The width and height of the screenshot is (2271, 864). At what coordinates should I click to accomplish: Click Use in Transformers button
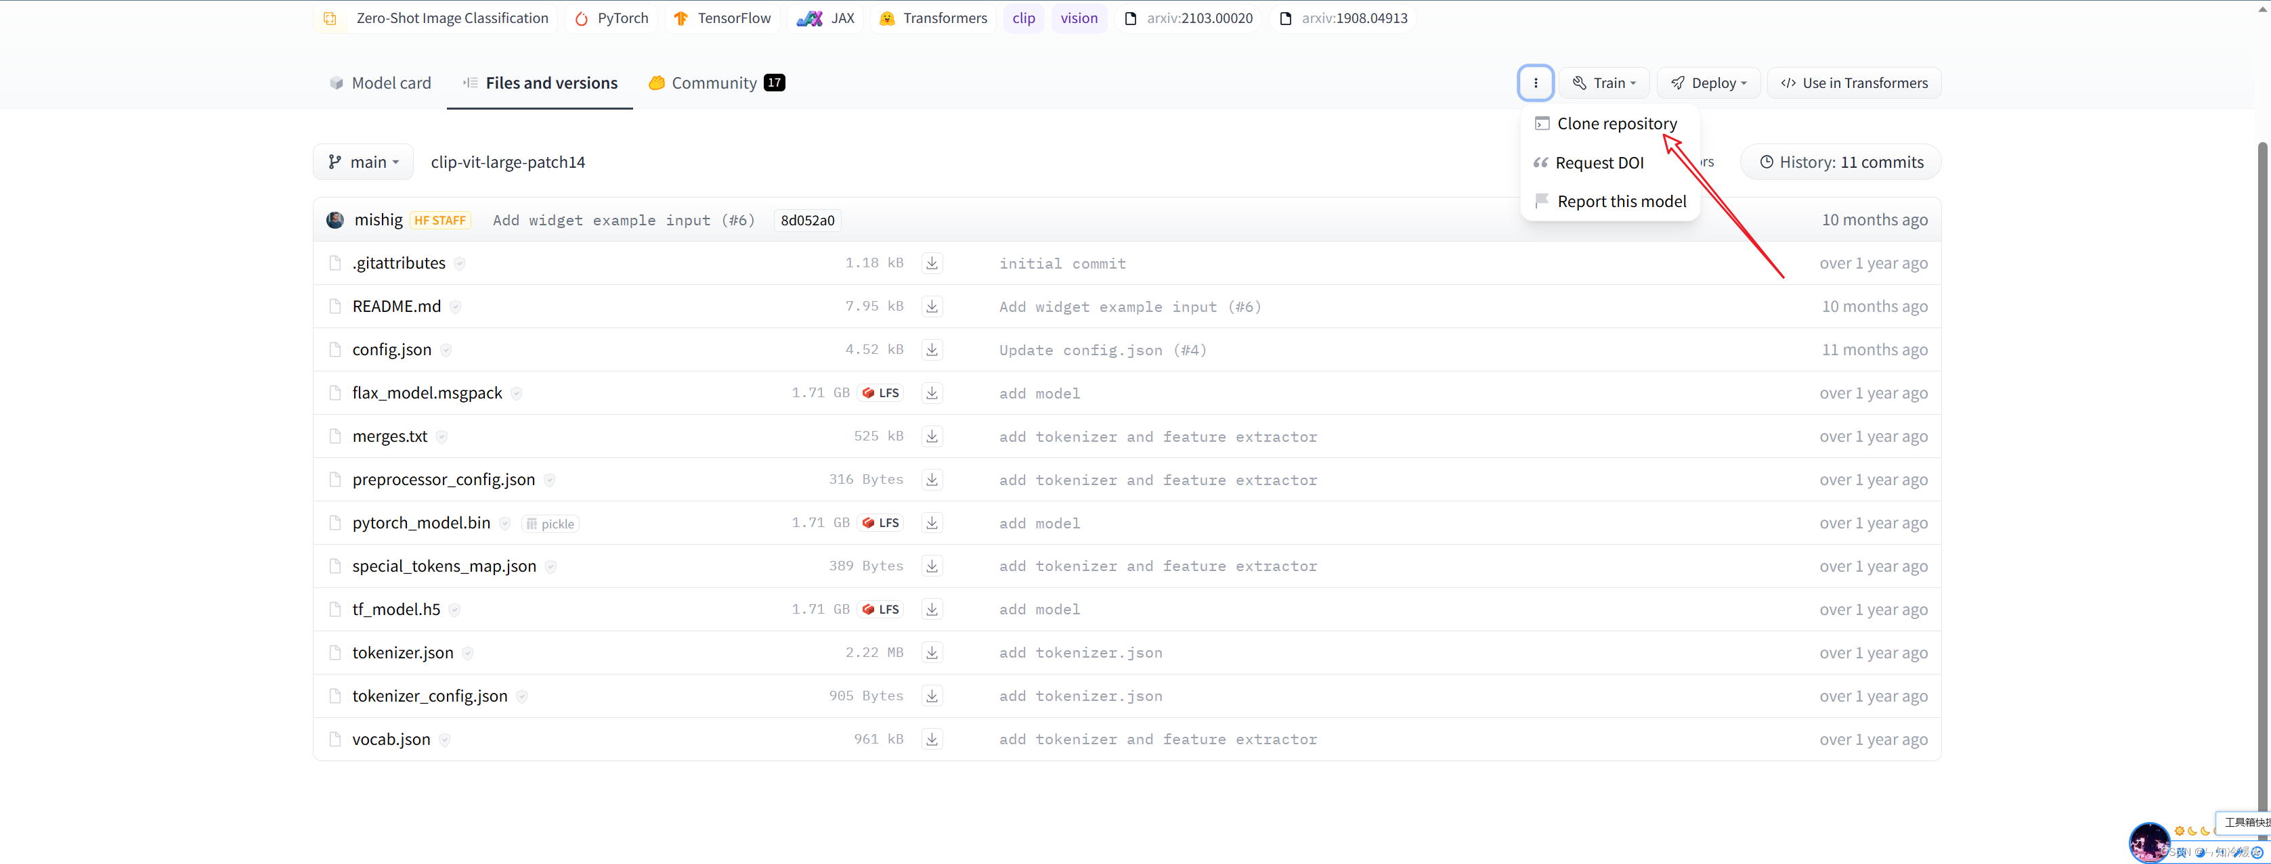[x=1853, y=83]
